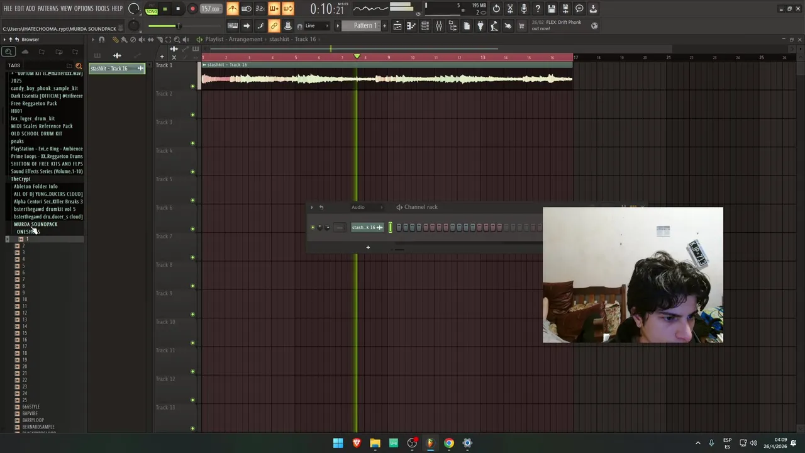The width and height of the screenshot is (805, 453).
Task: Open the TOOLS menu
Action: click(102, 9)
